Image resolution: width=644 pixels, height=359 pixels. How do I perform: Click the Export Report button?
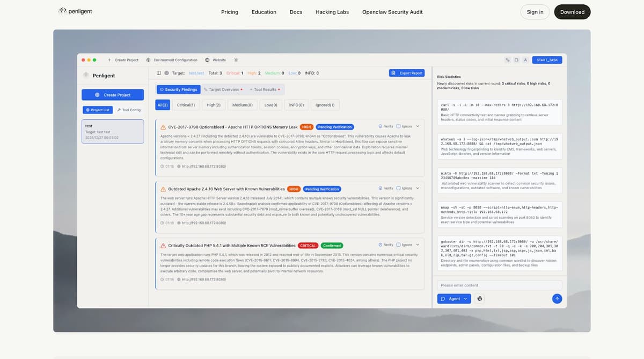click(x=407, y=73)
